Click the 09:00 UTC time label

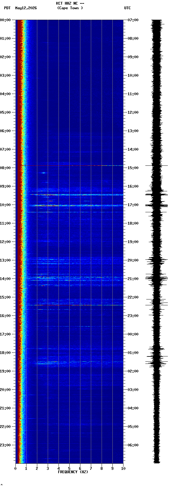coord(133,57)
